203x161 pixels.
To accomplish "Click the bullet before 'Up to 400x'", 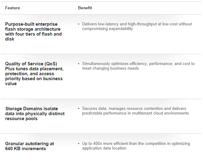I will pyautogui.click(x=79, y=144).
